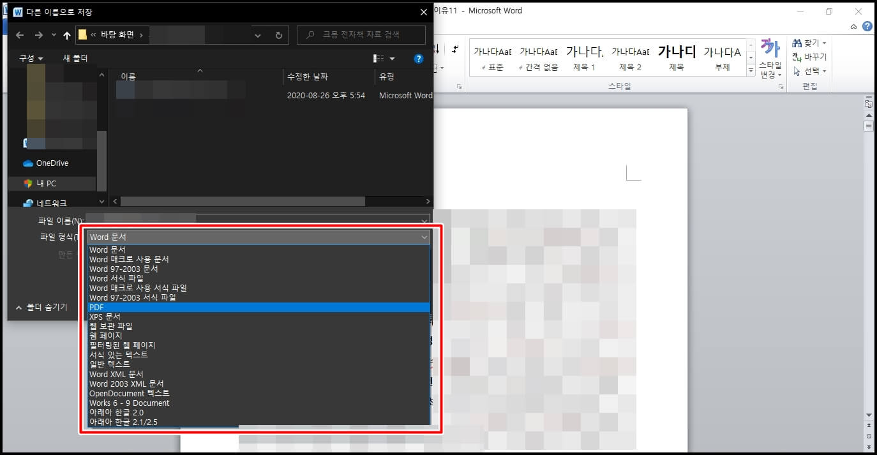Choose Word 매크로 사용 서식 파일
Viewport: 877px width, 455px height.
(x=259, y=288)
